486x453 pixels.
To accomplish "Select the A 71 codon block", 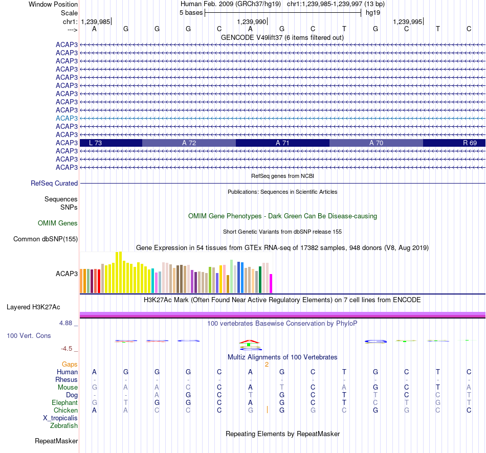I will pyautogui.click(x=283, y=143).
